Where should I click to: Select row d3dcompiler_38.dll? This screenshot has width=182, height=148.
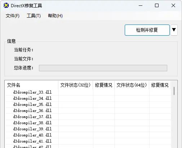coord(88,123)
